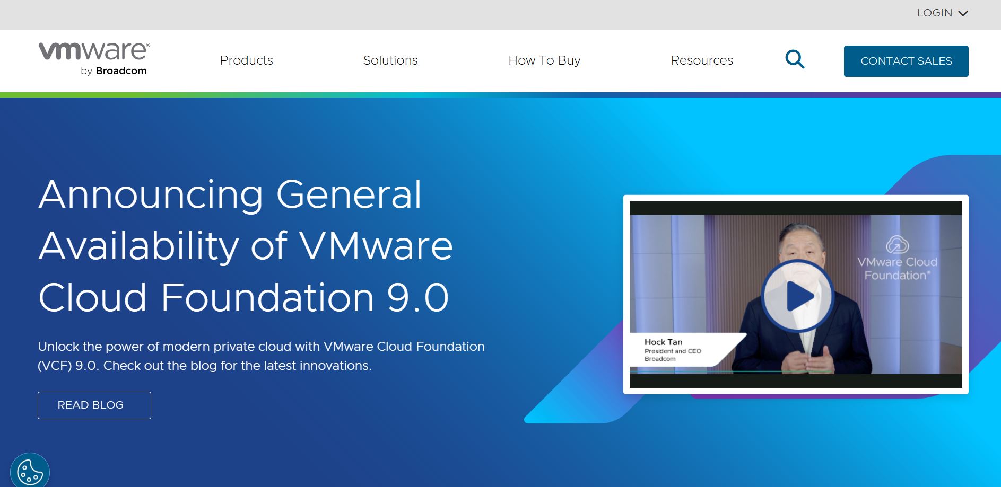The height and width of the screenshot is (487, 1001).
Task: Click the READ BLOG button
Action: [x=94, y=405]
